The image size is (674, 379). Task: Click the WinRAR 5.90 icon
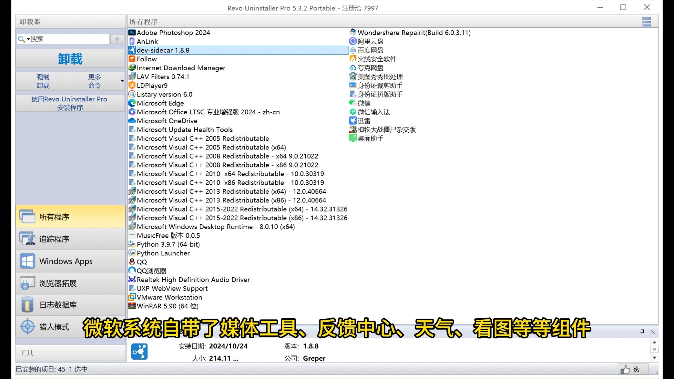pos(132,306)
